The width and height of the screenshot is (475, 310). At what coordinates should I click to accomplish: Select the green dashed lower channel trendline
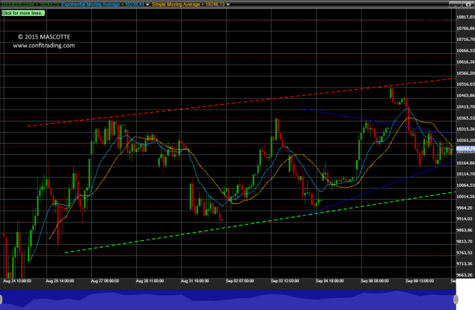[260, 222]
